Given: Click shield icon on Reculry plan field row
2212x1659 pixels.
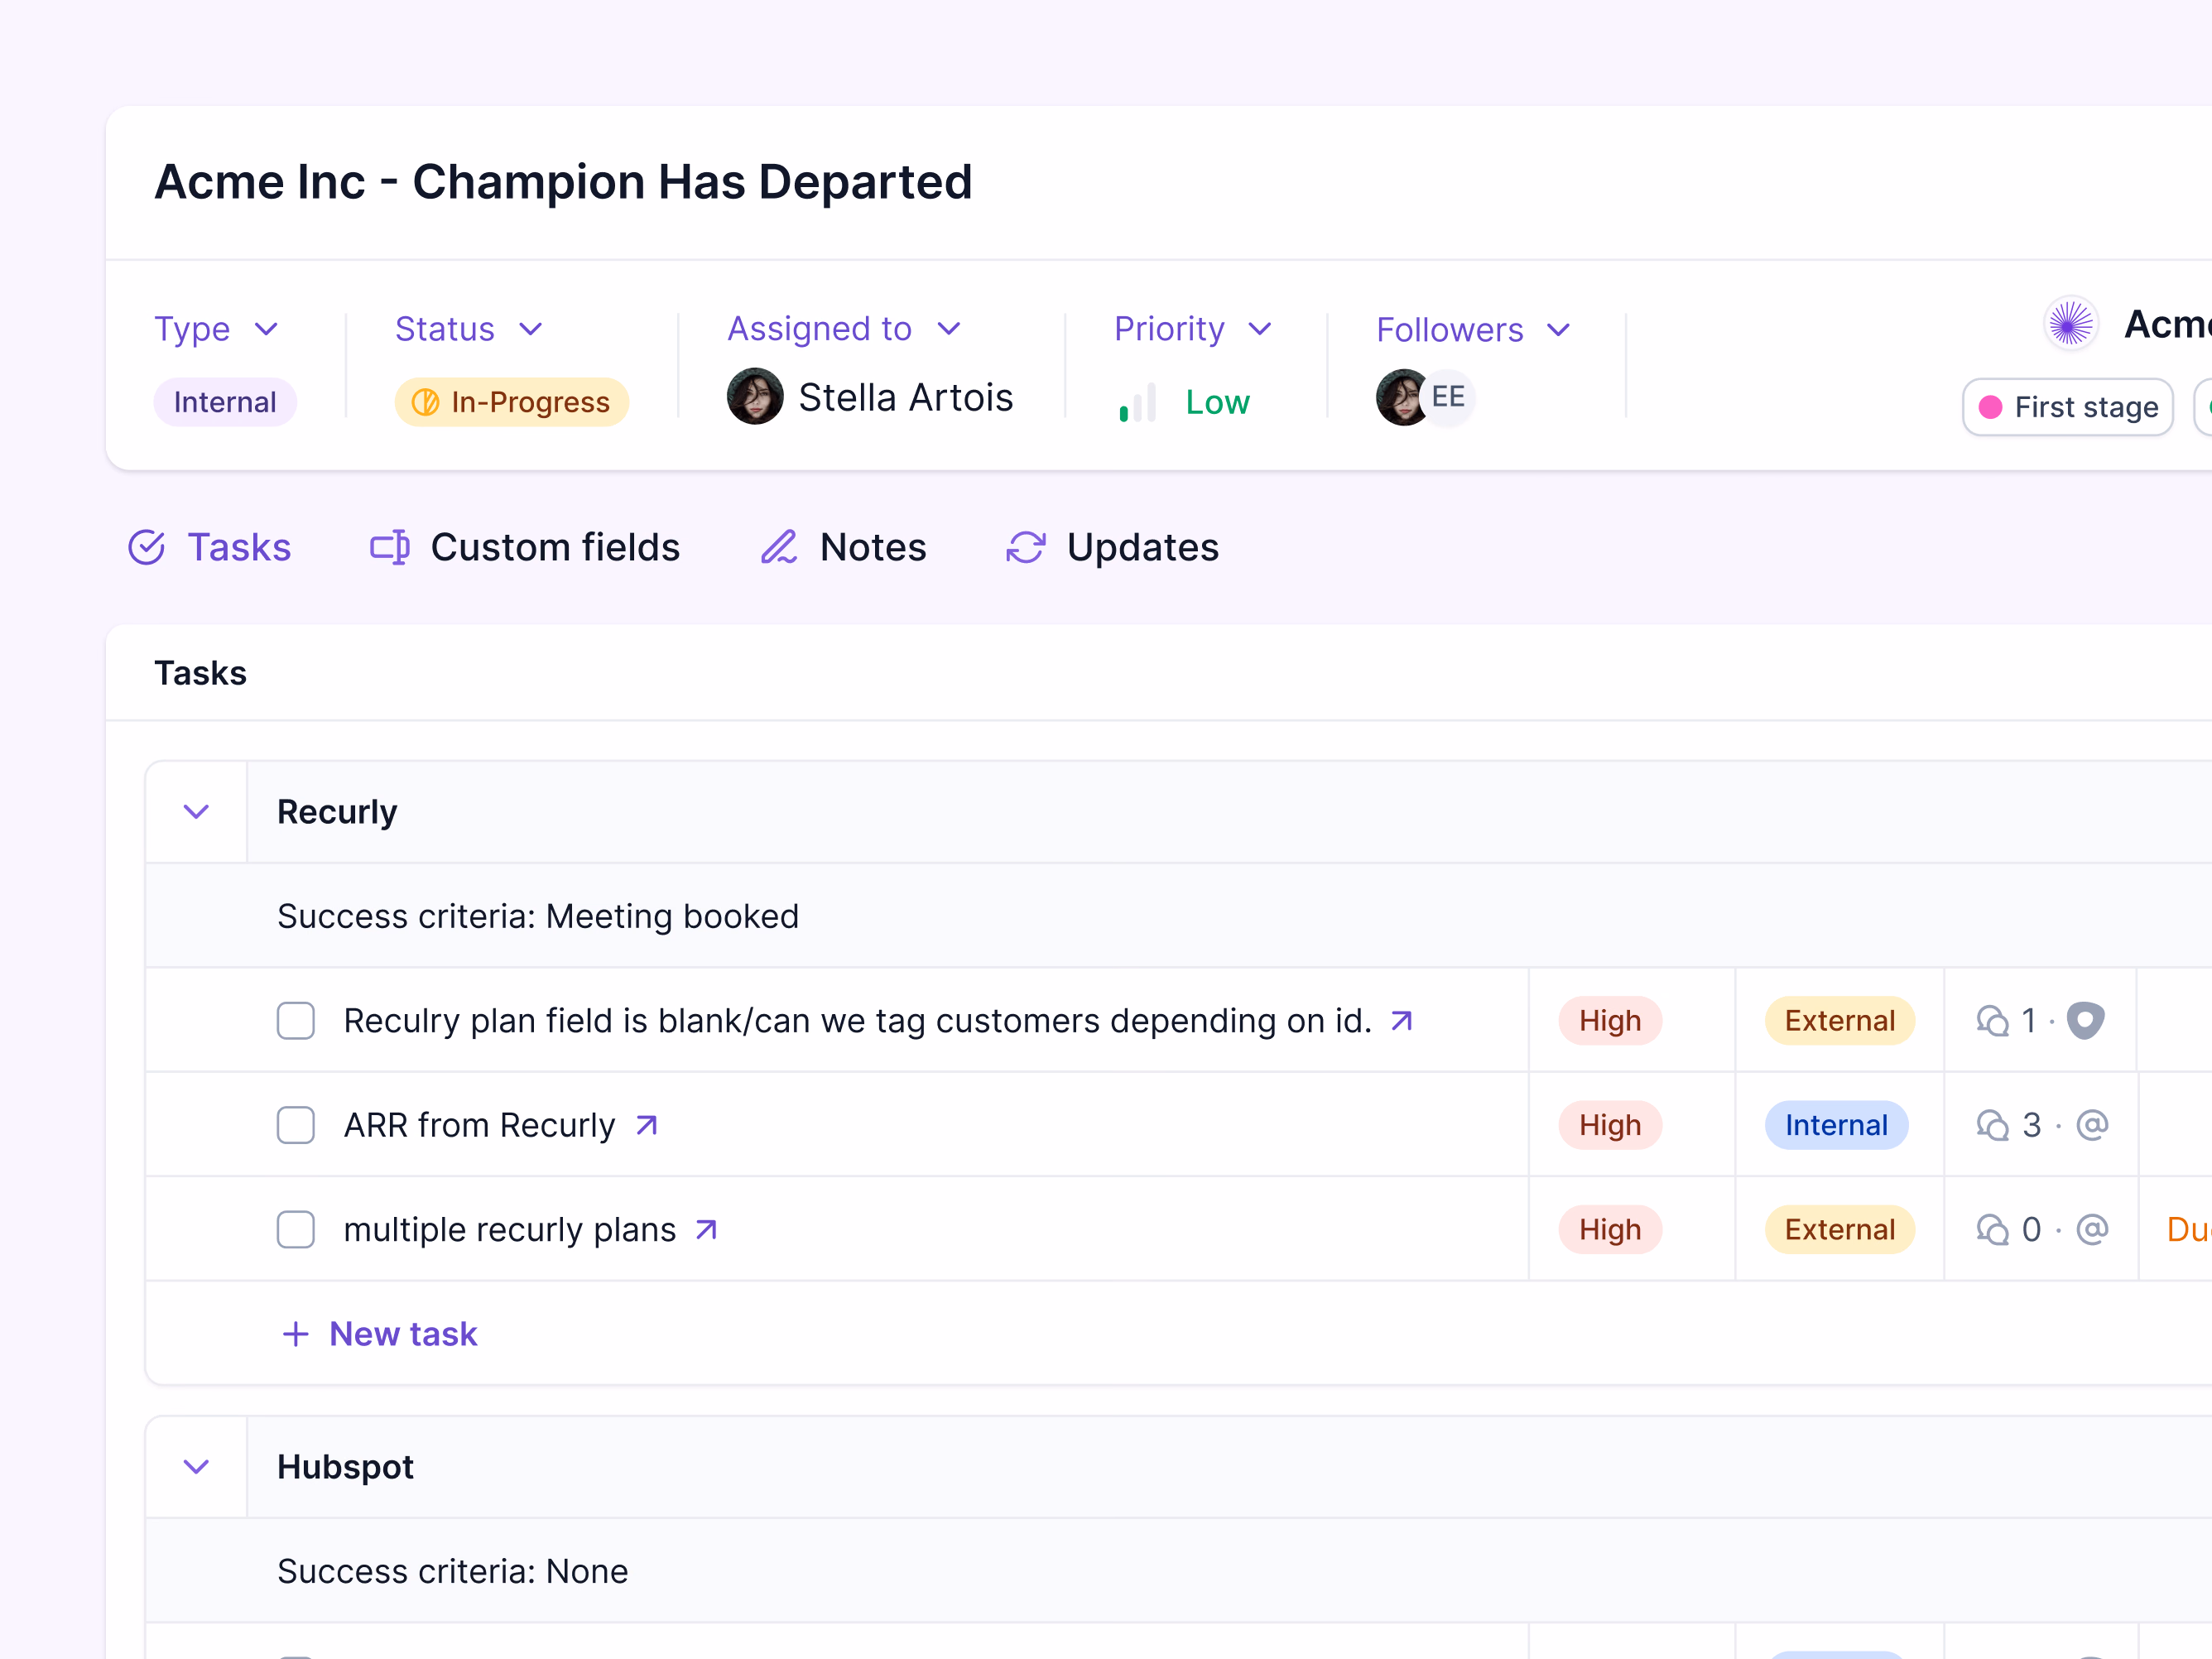Looking at the screenshot, I should [x=2085, y=1020].
